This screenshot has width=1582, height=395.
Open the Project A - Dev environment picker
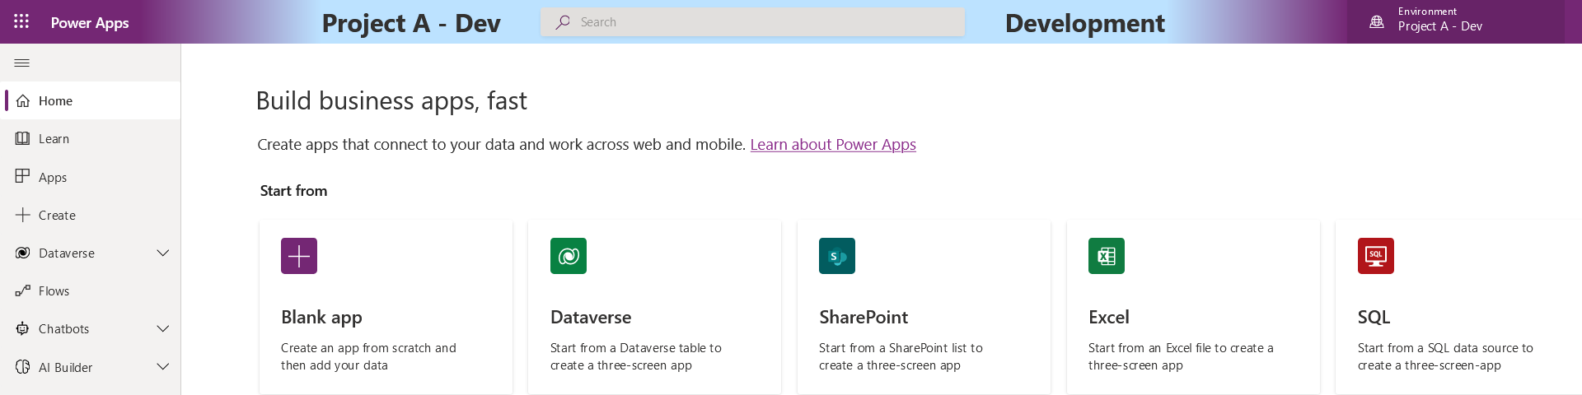click(x=1456, y=21)
